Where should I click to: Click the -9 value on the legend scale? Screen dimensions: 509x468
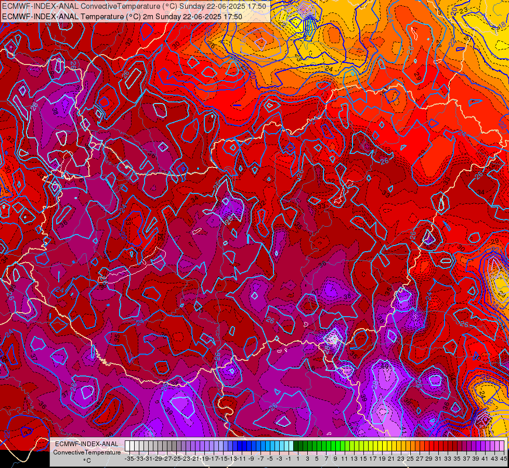point(251,459)
